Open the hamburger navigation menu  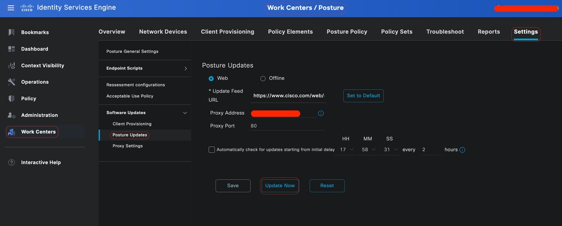click(11, 8)
